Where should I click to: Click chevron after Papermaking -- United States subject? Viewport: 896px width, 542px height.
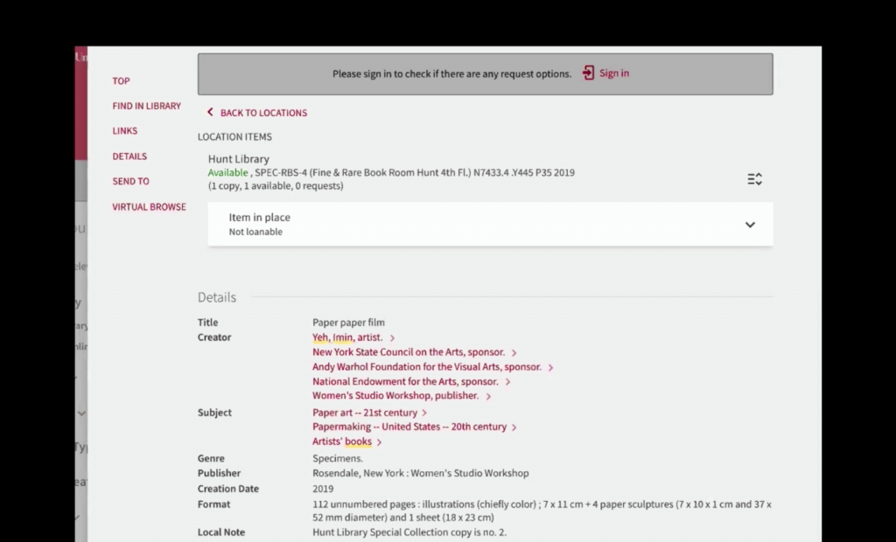coord(514,427)
